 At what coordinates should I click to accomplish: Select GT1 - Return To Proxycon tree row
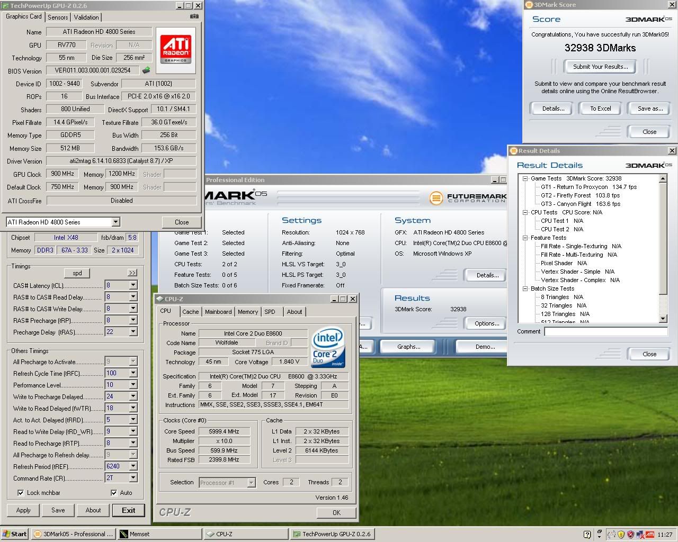(x=588, y=187)
